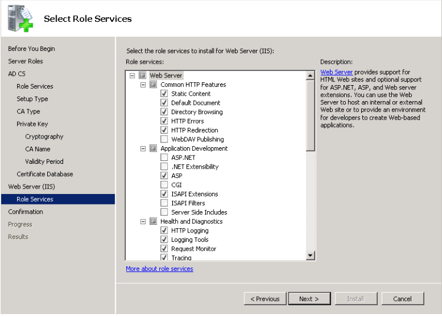Enable the CGI checkbox
This screenshot has height=317, width=442.
[x=164, y=185]
